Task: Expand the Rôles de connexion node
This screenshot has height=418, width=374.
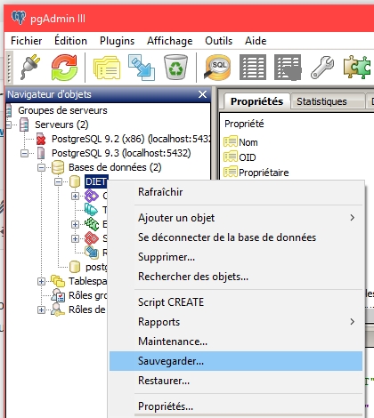Action: coord(41,309)
